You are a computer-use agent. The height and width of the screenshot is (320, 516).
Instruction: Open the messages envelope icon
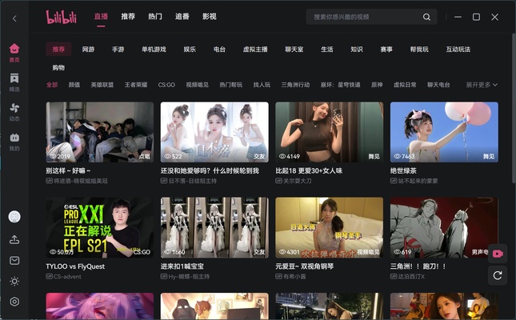[14, 261]
